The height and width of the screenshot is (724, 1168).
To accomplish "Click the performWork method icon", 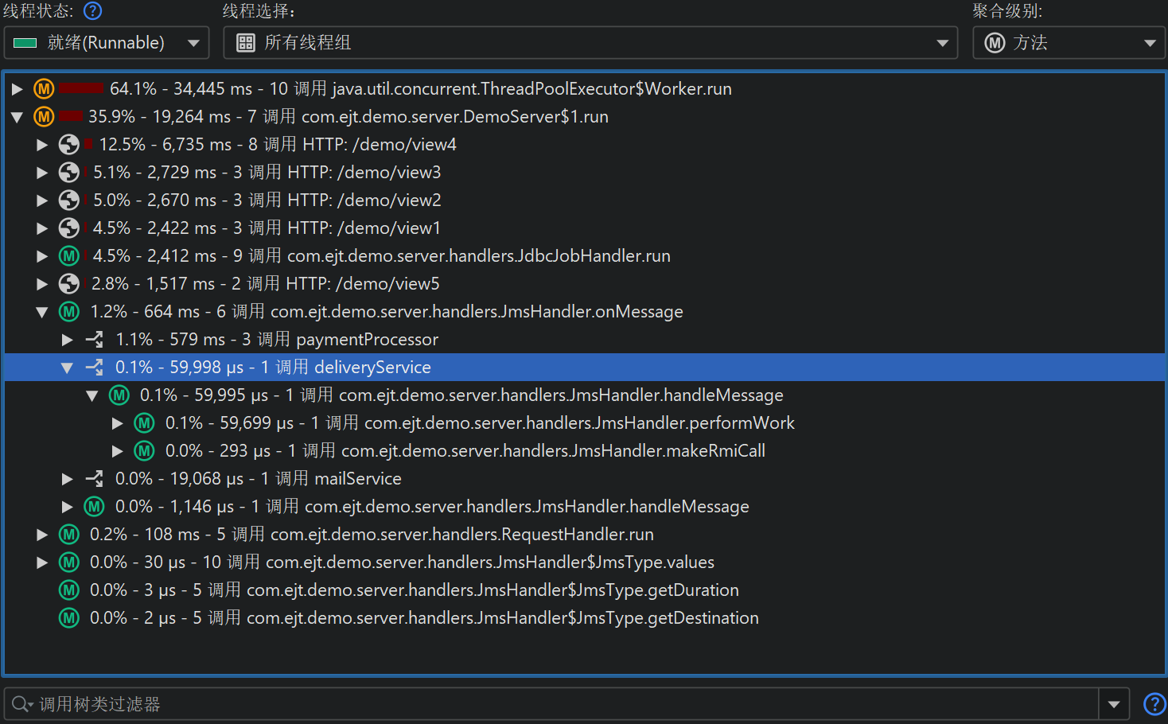I will pyautogui.click(x=144, y=423).
